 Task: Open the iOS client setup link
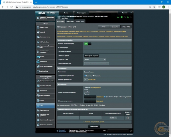click(x=96, y=105)
